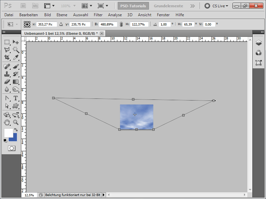Choose the Brush tool
This screenshot has width=266, height=199.
point(16,66)
